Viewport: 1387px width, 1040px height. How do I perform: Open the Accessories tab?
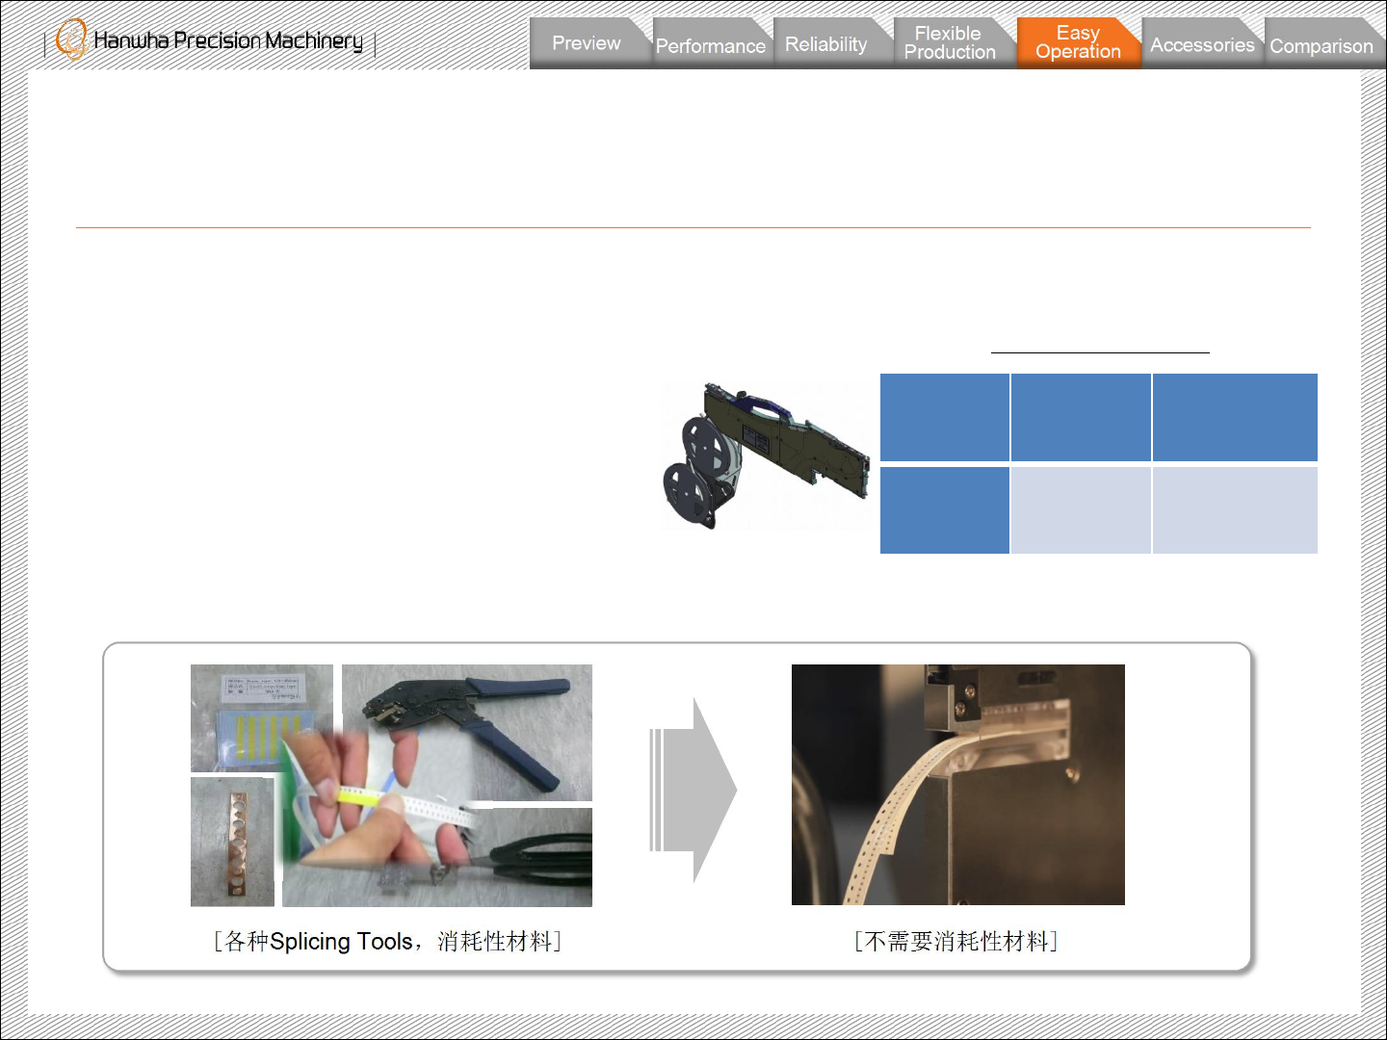click(1202, 44)
